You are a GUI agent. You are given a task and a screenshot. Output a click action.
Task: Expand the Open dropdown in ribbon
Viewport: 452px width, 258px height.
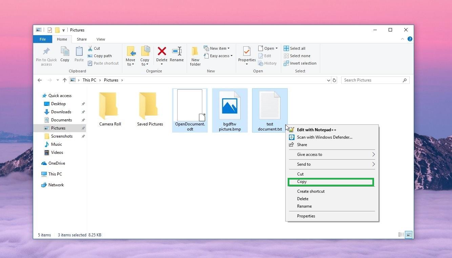[268, 48]
